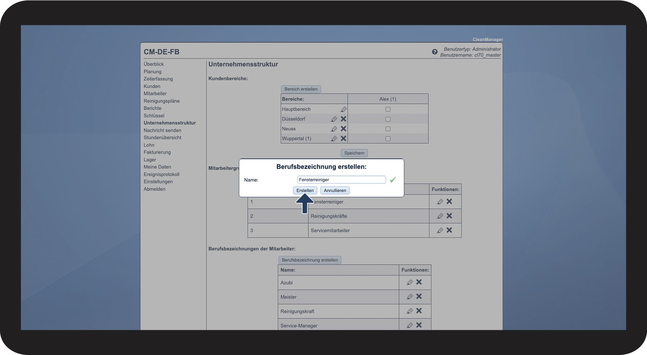Go to Fakturierung in the sidebar
Screen dimensions: 647x355
click(x=157, y=152)
